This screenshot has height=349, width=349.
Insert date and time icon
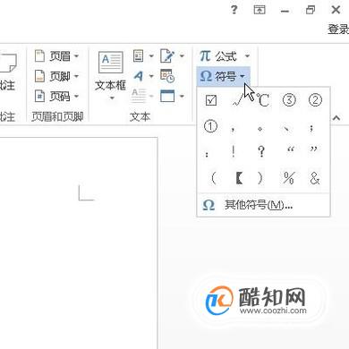pos(167,76)
